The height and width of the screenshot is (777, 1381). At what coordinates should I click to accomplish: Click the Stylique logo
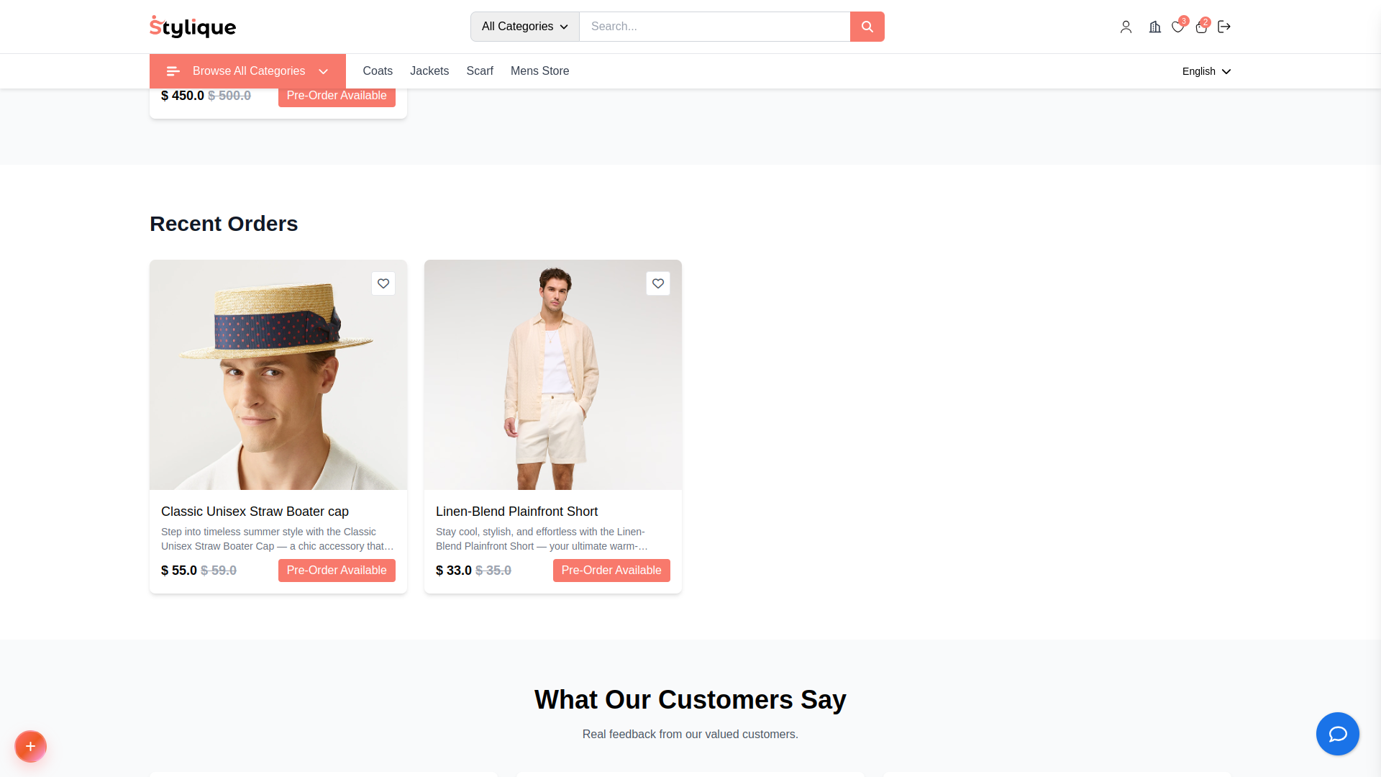point(193,27)
